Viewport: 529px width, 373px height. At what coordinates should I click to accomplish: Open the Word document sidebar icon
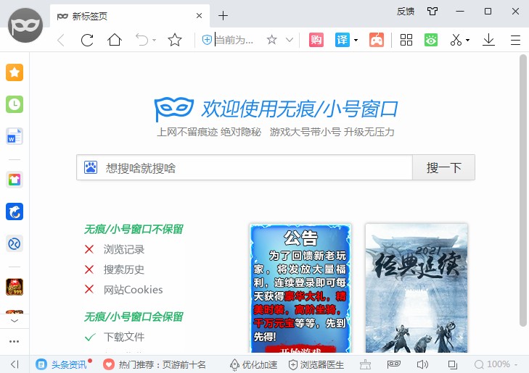click(x=15, y=136)
